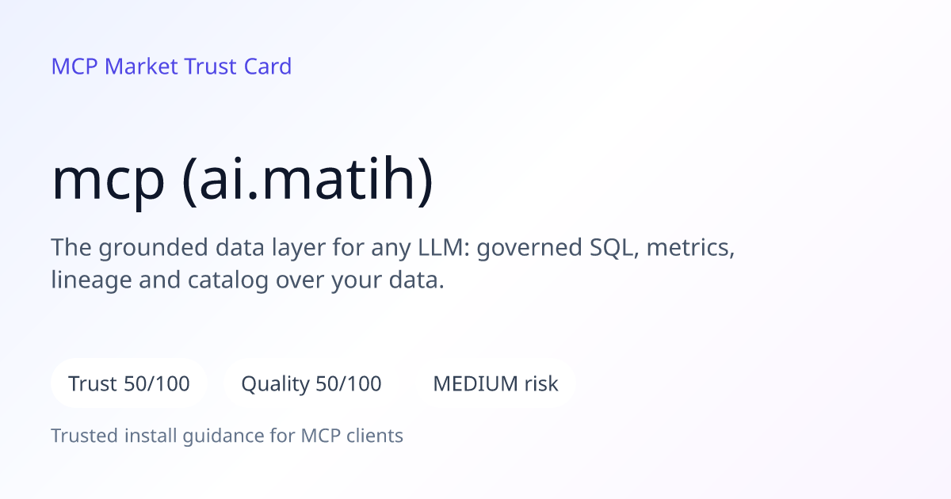Click ai.matih inside the parentheses
The height and width of the screenshot is (499, 951).
point(307,181)
